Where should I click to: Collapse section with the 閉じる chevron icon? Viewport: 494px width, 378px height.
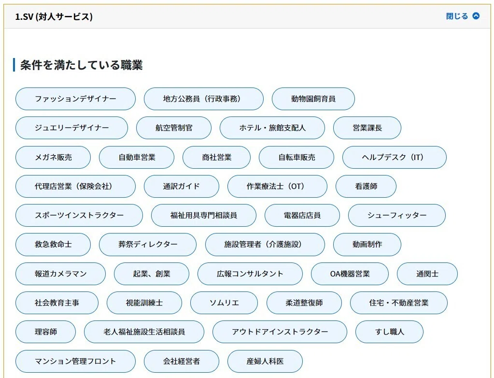coord(476,16)
